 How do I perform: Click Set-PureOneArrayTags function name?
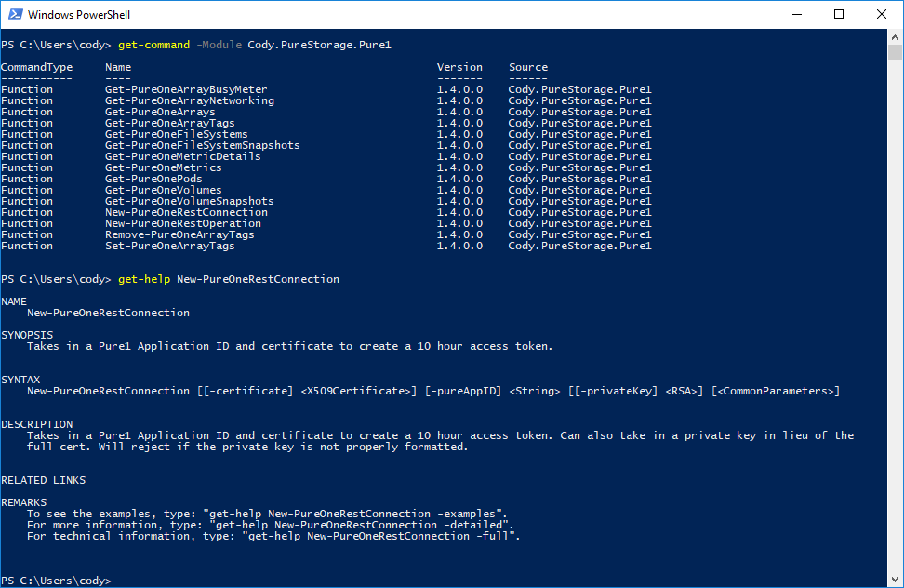169,246
